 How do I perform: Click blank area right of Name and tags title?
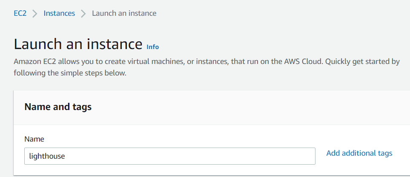[255, 107]
